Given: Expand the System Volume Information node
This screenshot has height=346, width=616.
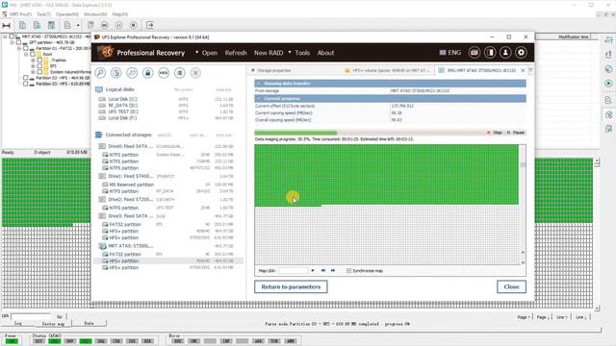Looking at the screenshot, I should [33, 72].
